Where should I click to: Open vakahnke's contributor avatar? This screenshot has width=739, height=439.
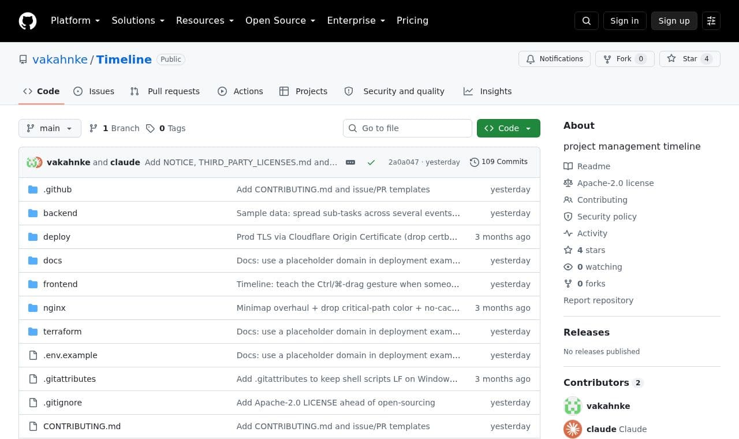(x=573, y=406)
